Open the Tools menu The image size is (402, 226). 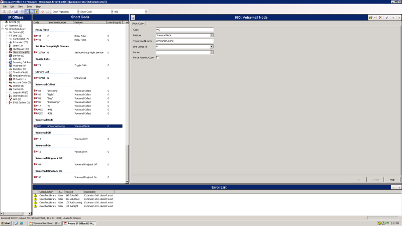coord(30,7)
